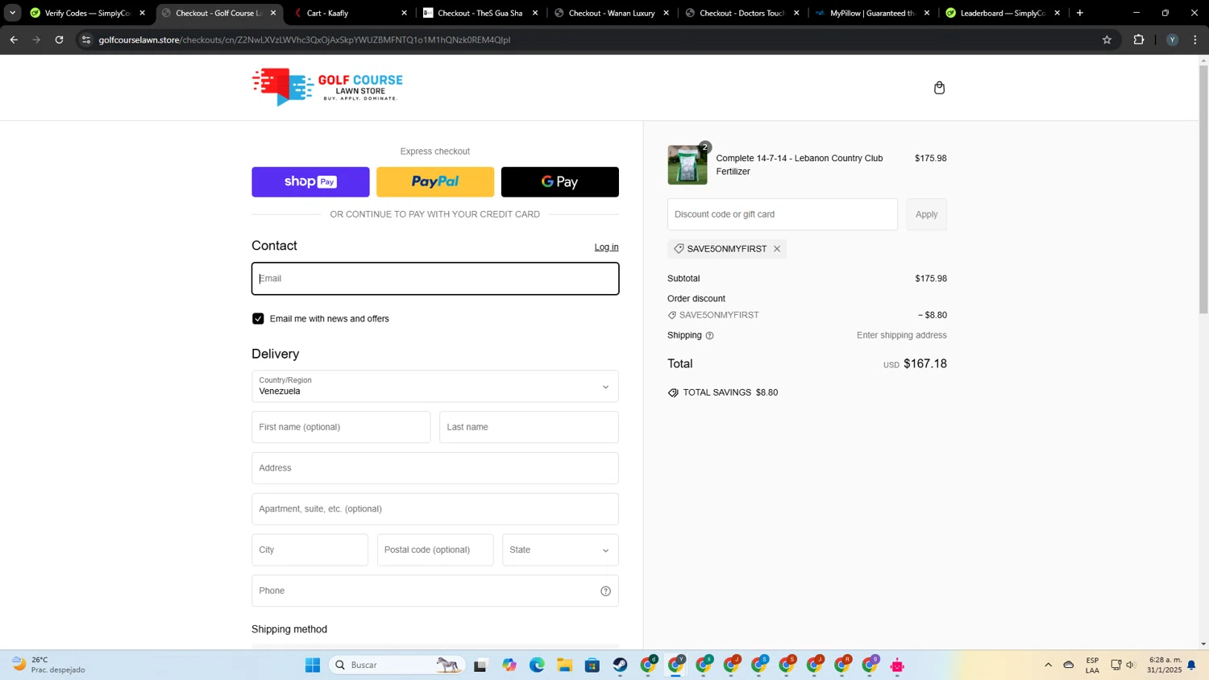Reload the checkout page
Image resolution: width=1209 pixels, height=680 pixels.
click(x=59, y=39)
